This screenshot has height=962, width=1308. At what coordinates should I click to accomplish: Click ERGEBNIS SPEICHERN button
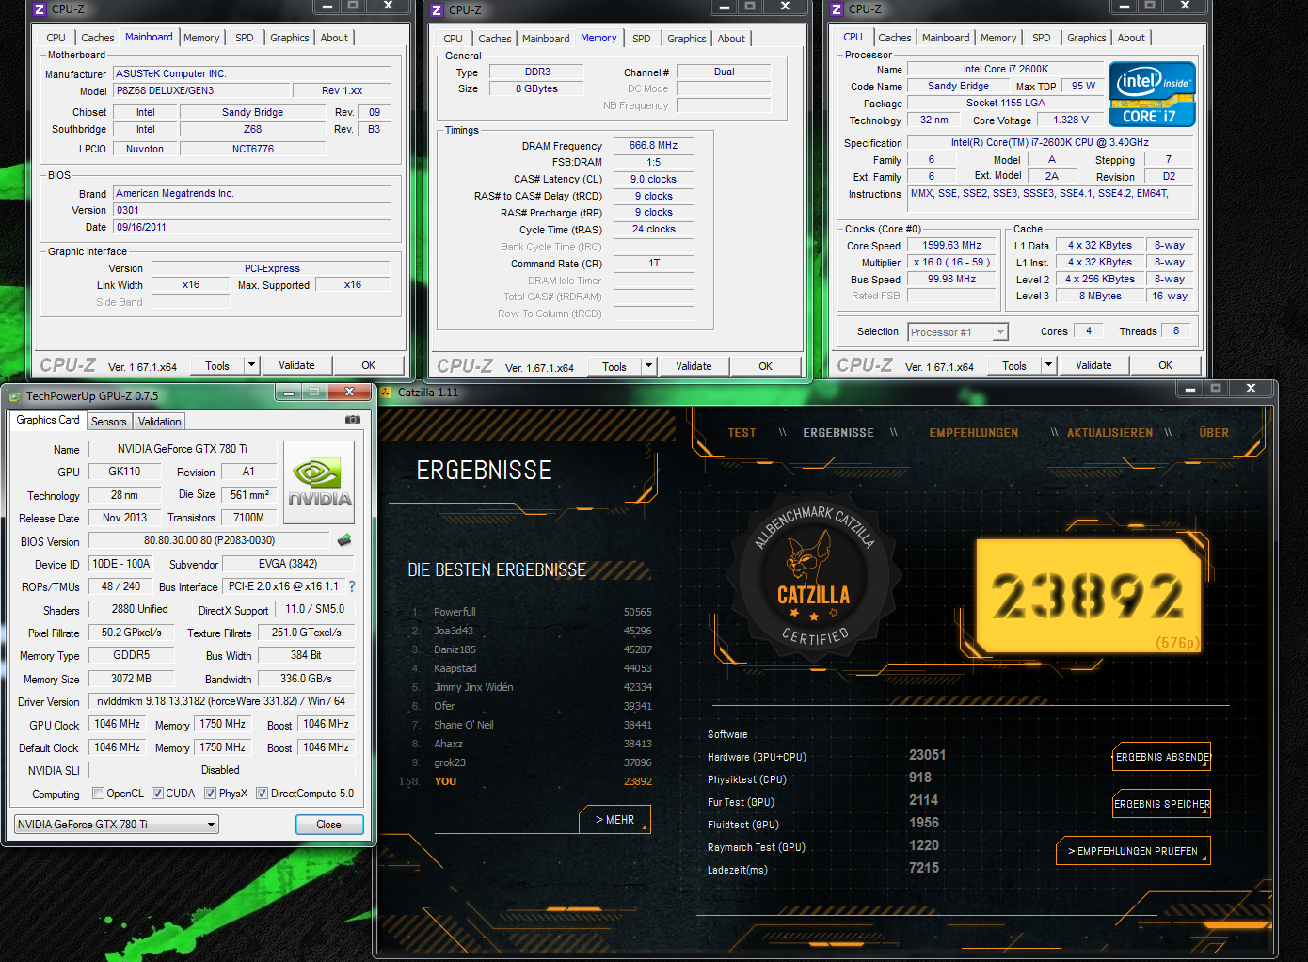[1161, 804]
